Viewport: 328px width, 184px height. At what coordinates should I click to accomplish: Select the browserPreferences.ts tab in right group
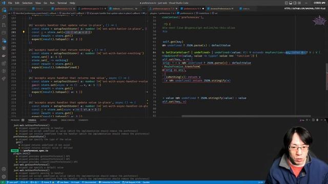pos(220,9)
